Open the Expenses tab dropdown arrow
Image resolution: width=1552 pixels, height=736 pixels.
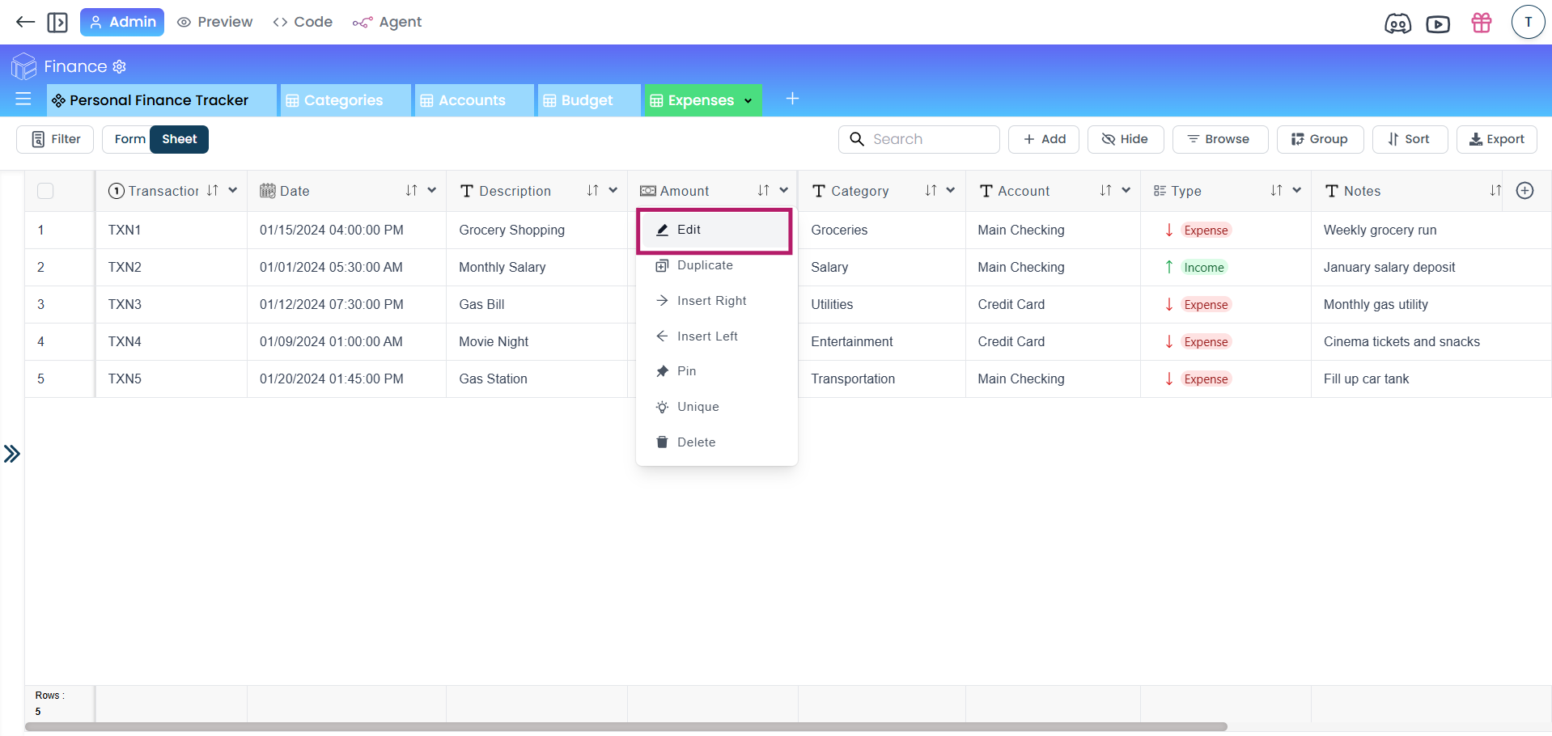(x=748, y=101)
